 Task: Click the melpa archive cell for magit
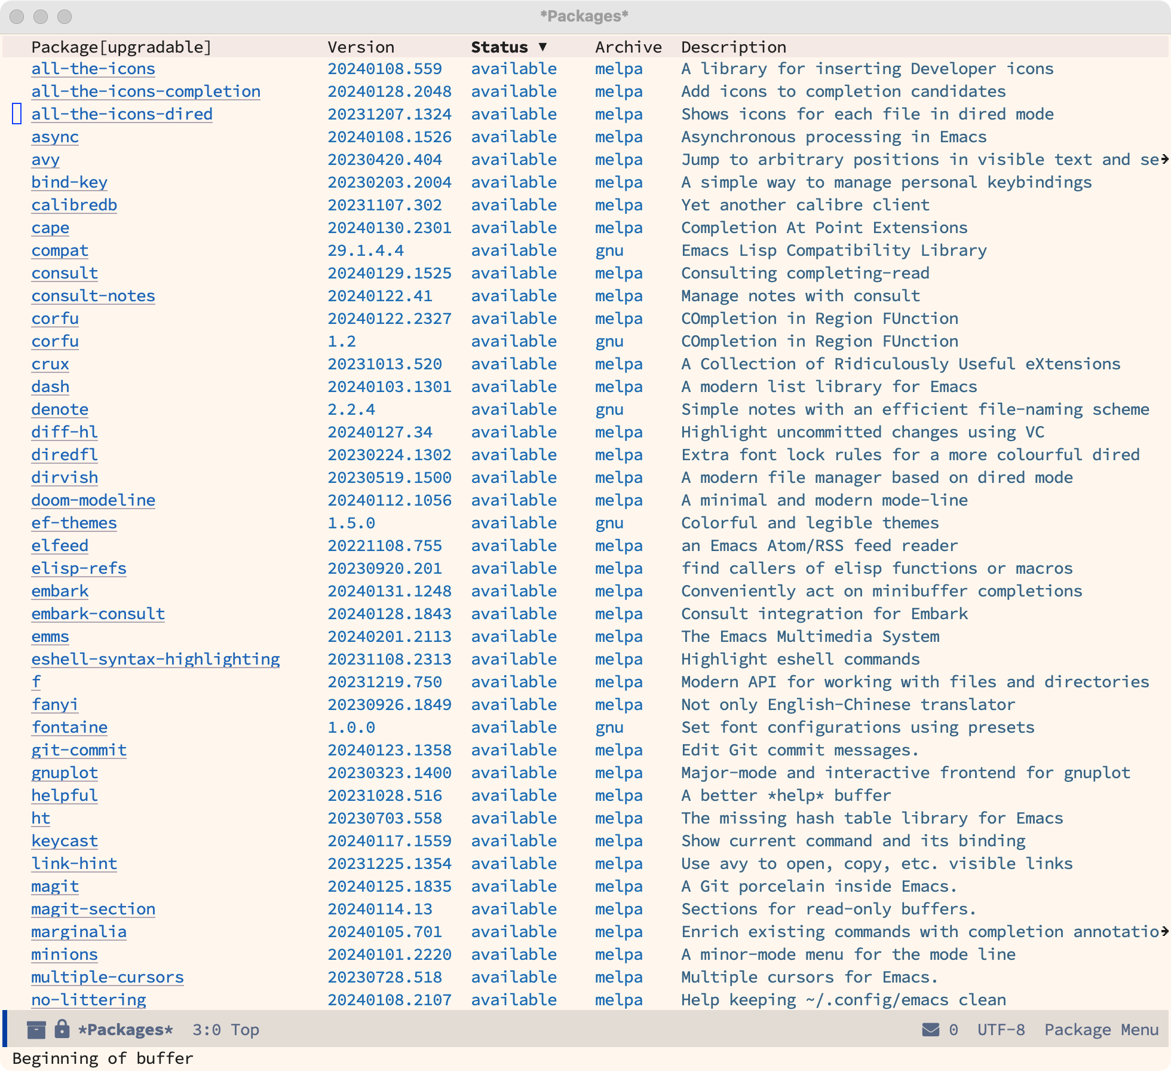(619, 886)
